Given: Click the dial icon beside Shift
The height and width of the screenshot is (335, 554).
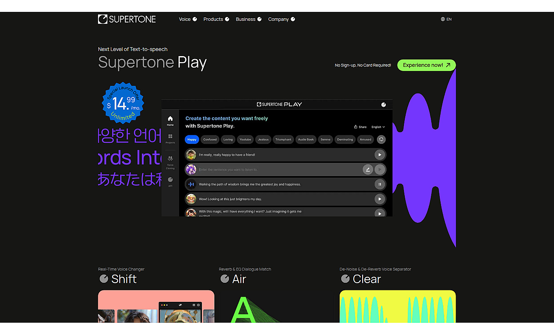Looking at the screenshot, I should 104,279.
